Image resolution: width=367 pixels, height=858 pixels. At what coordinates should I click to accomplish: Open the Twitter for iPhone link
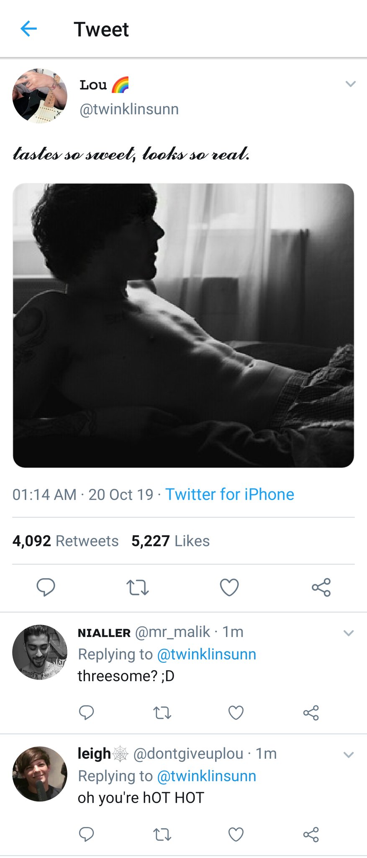tap(230, 494)
